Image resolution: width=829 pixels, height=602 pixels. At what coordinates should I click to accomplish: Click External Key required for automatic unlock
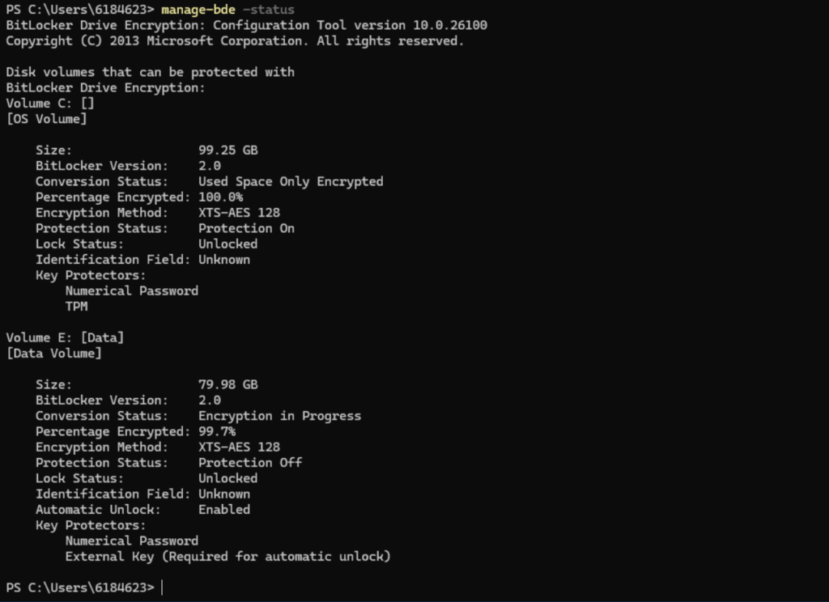pos(227,557)
